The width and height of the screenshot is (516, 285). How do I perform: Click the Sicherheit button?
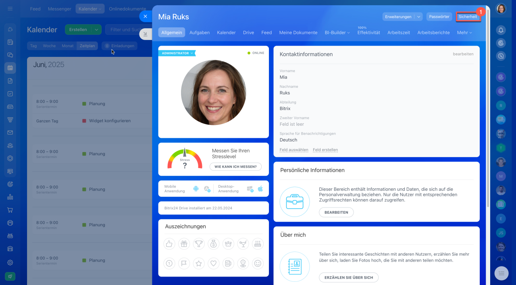click(x=468, y=17)
